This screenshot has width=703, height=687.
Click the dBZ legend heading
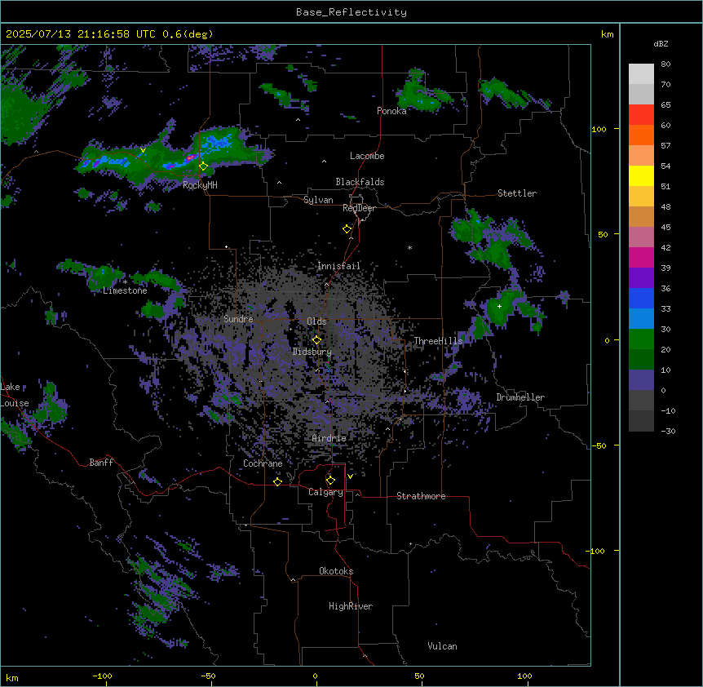661,44
